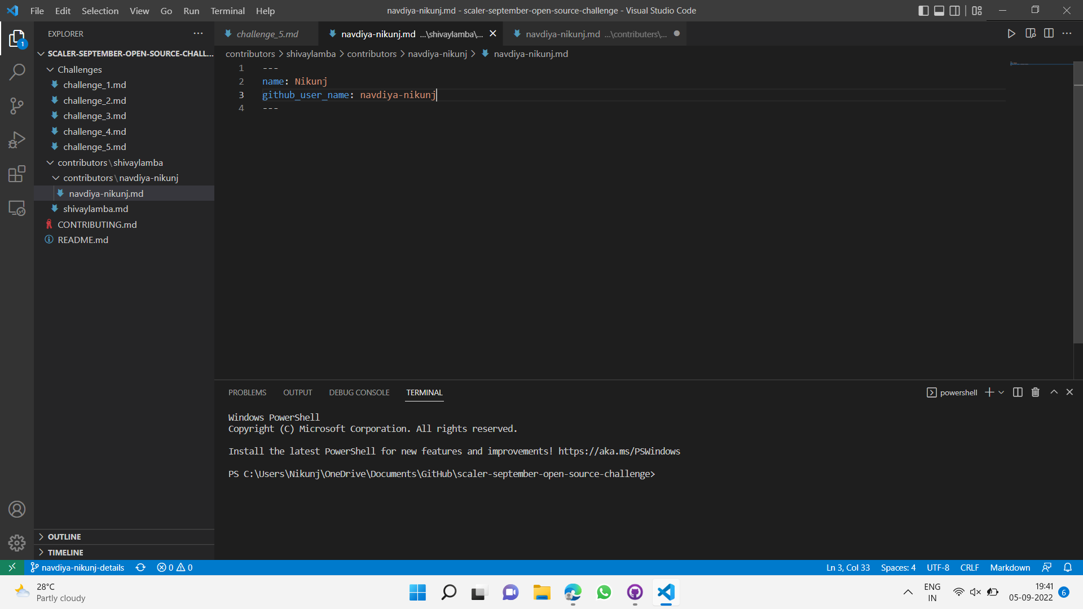Toggle the Panel visibility in title bar
The height and width of the screenshot is (609, 1083).
(939, 10)
